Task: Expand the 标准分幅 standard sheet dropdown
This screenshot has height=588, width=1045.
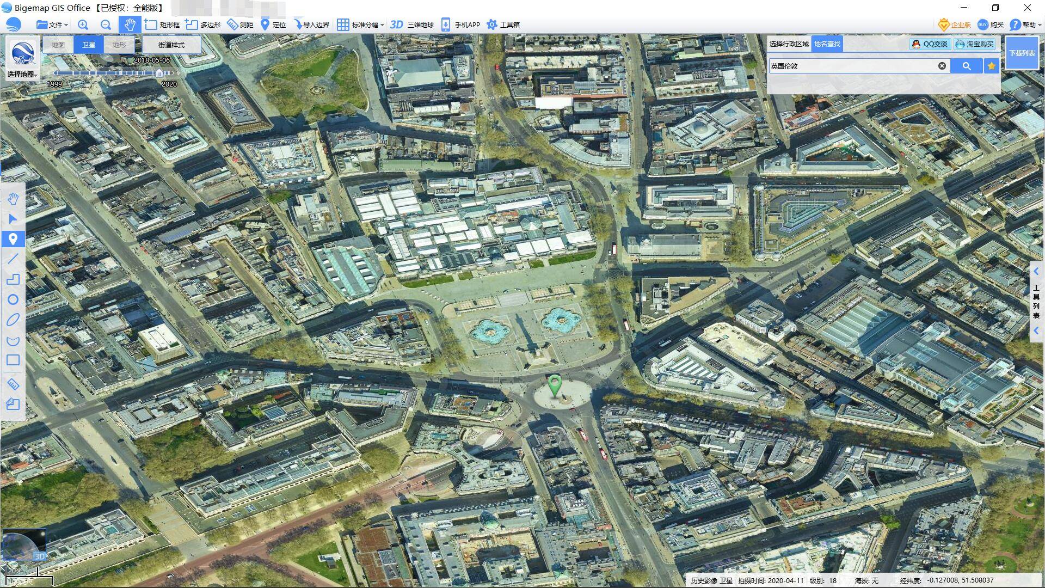Action: tap(360, 24)
